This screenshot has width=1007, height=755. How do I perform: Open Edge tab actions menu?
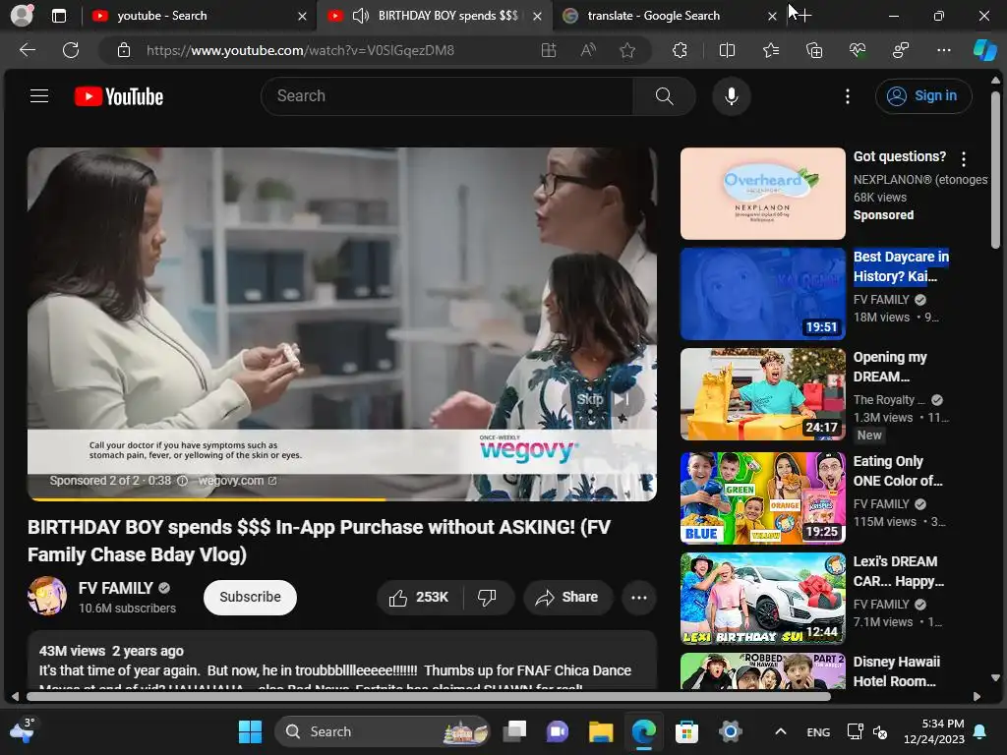(59, 16)
